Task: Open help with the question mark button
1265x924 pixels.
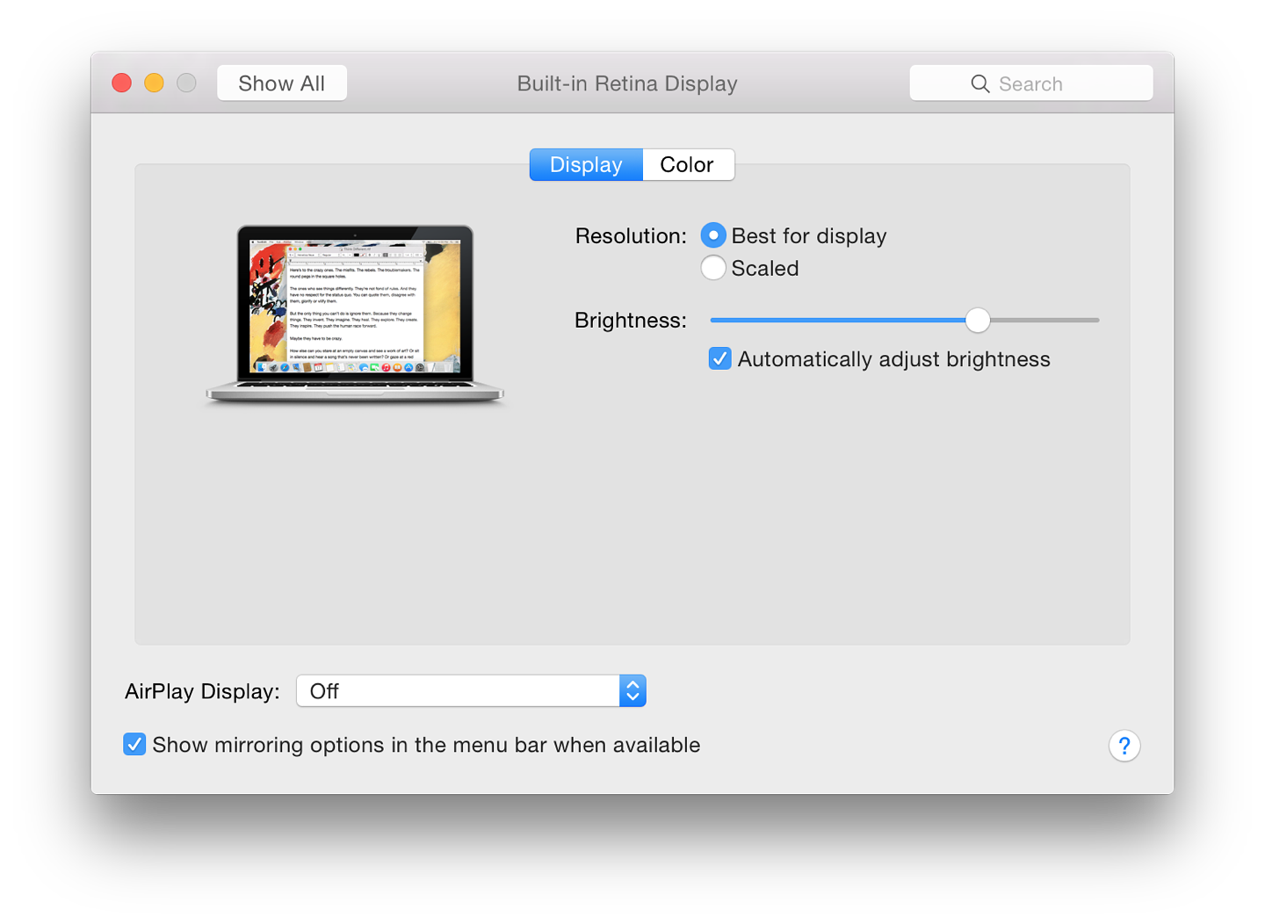Action: pyautogui.click(x=1124, y=746)
